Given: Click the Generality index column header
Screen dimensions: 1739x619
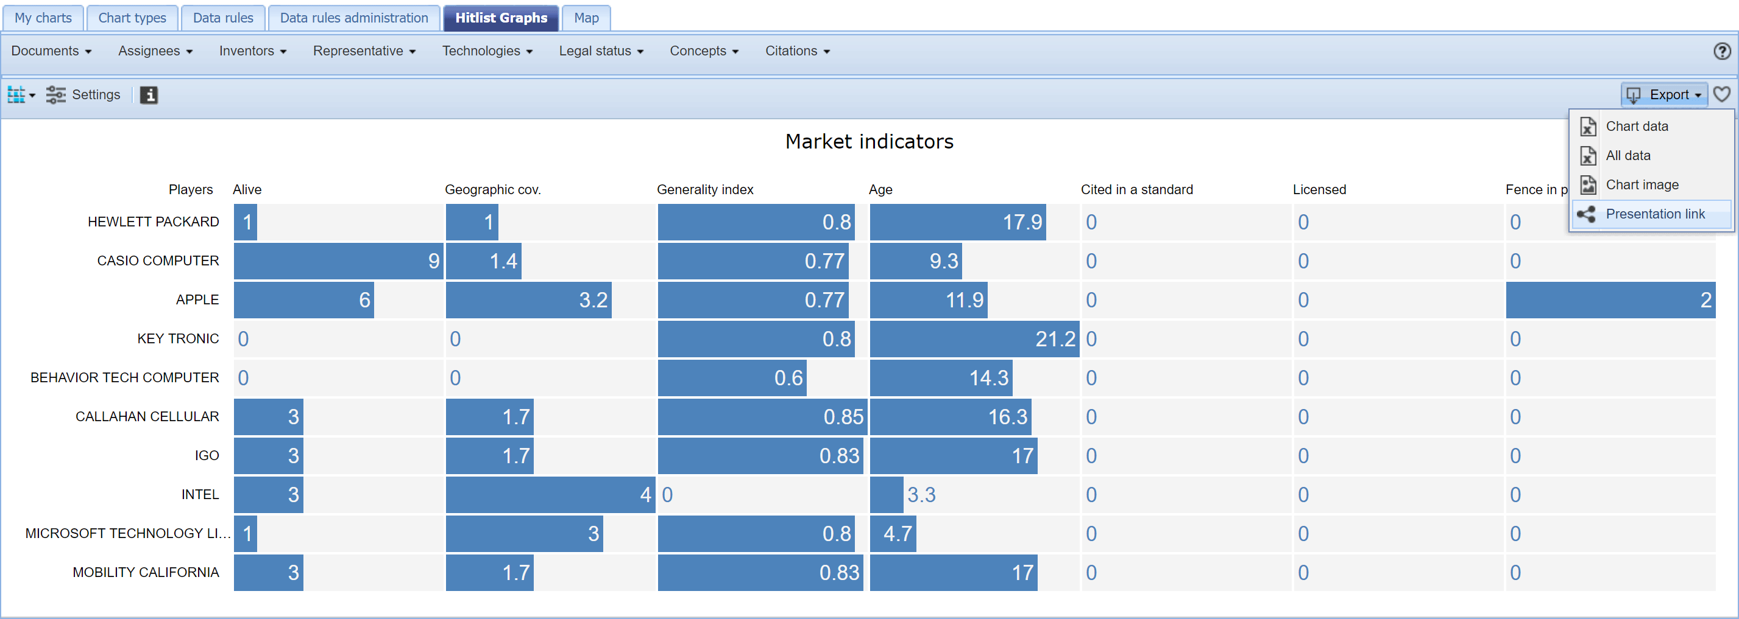Looking at the screenshot, I should pos(705,190).
